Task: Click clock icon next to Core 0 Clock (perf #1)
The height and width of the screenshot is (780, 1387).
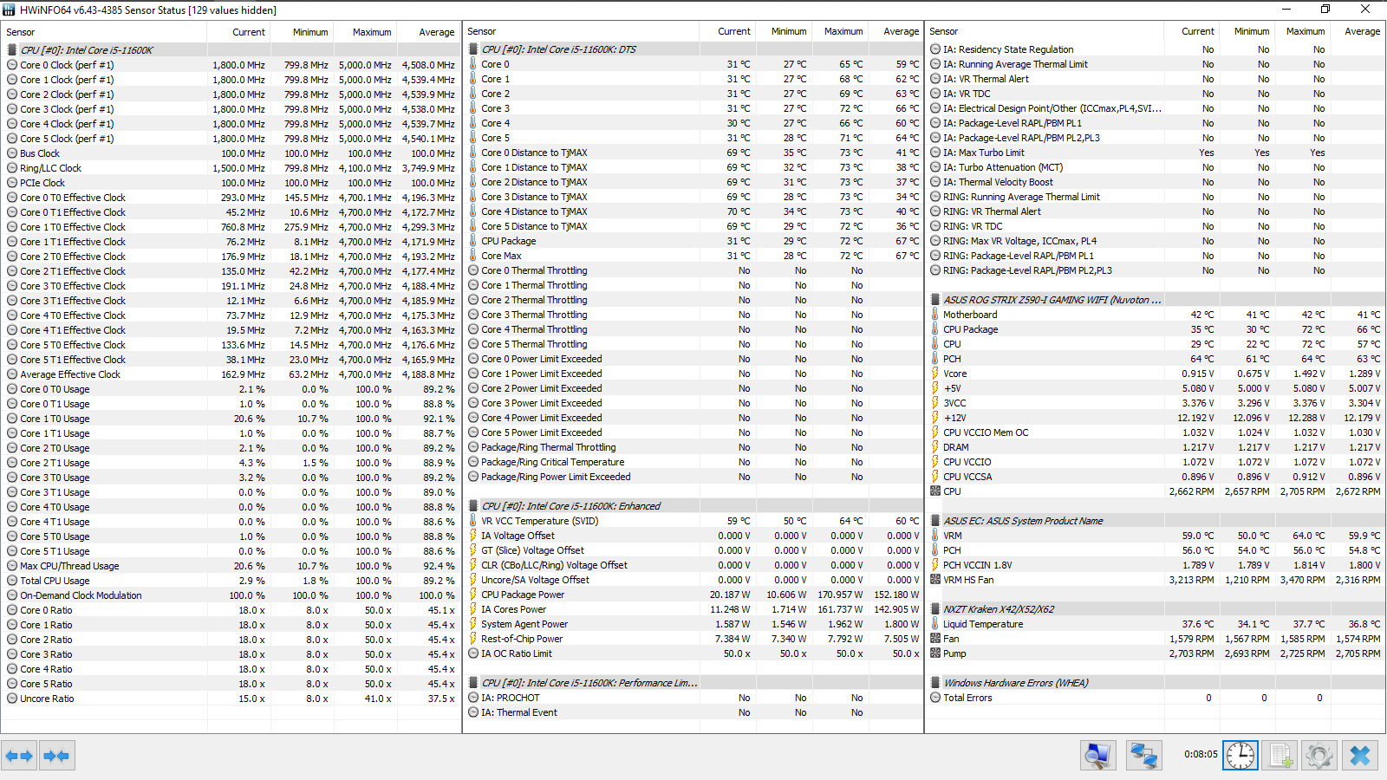Action: point(12,65)
